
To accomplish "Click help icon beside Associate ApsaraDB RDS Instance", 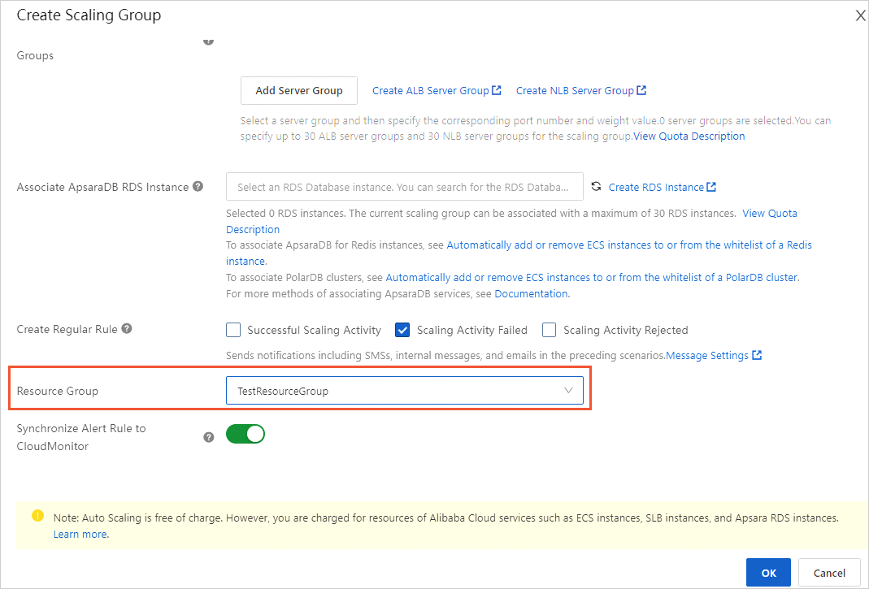I will [x=198, y=187].
